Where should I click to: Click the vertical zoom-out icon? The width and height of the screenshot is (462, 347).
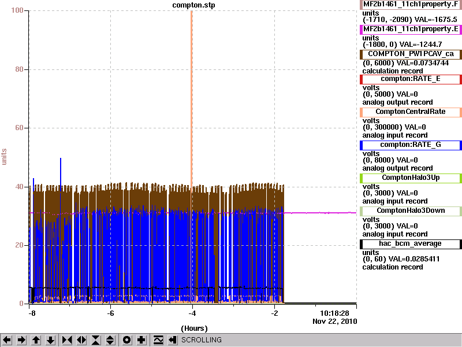pyautogui.click(x=110, y=340)
